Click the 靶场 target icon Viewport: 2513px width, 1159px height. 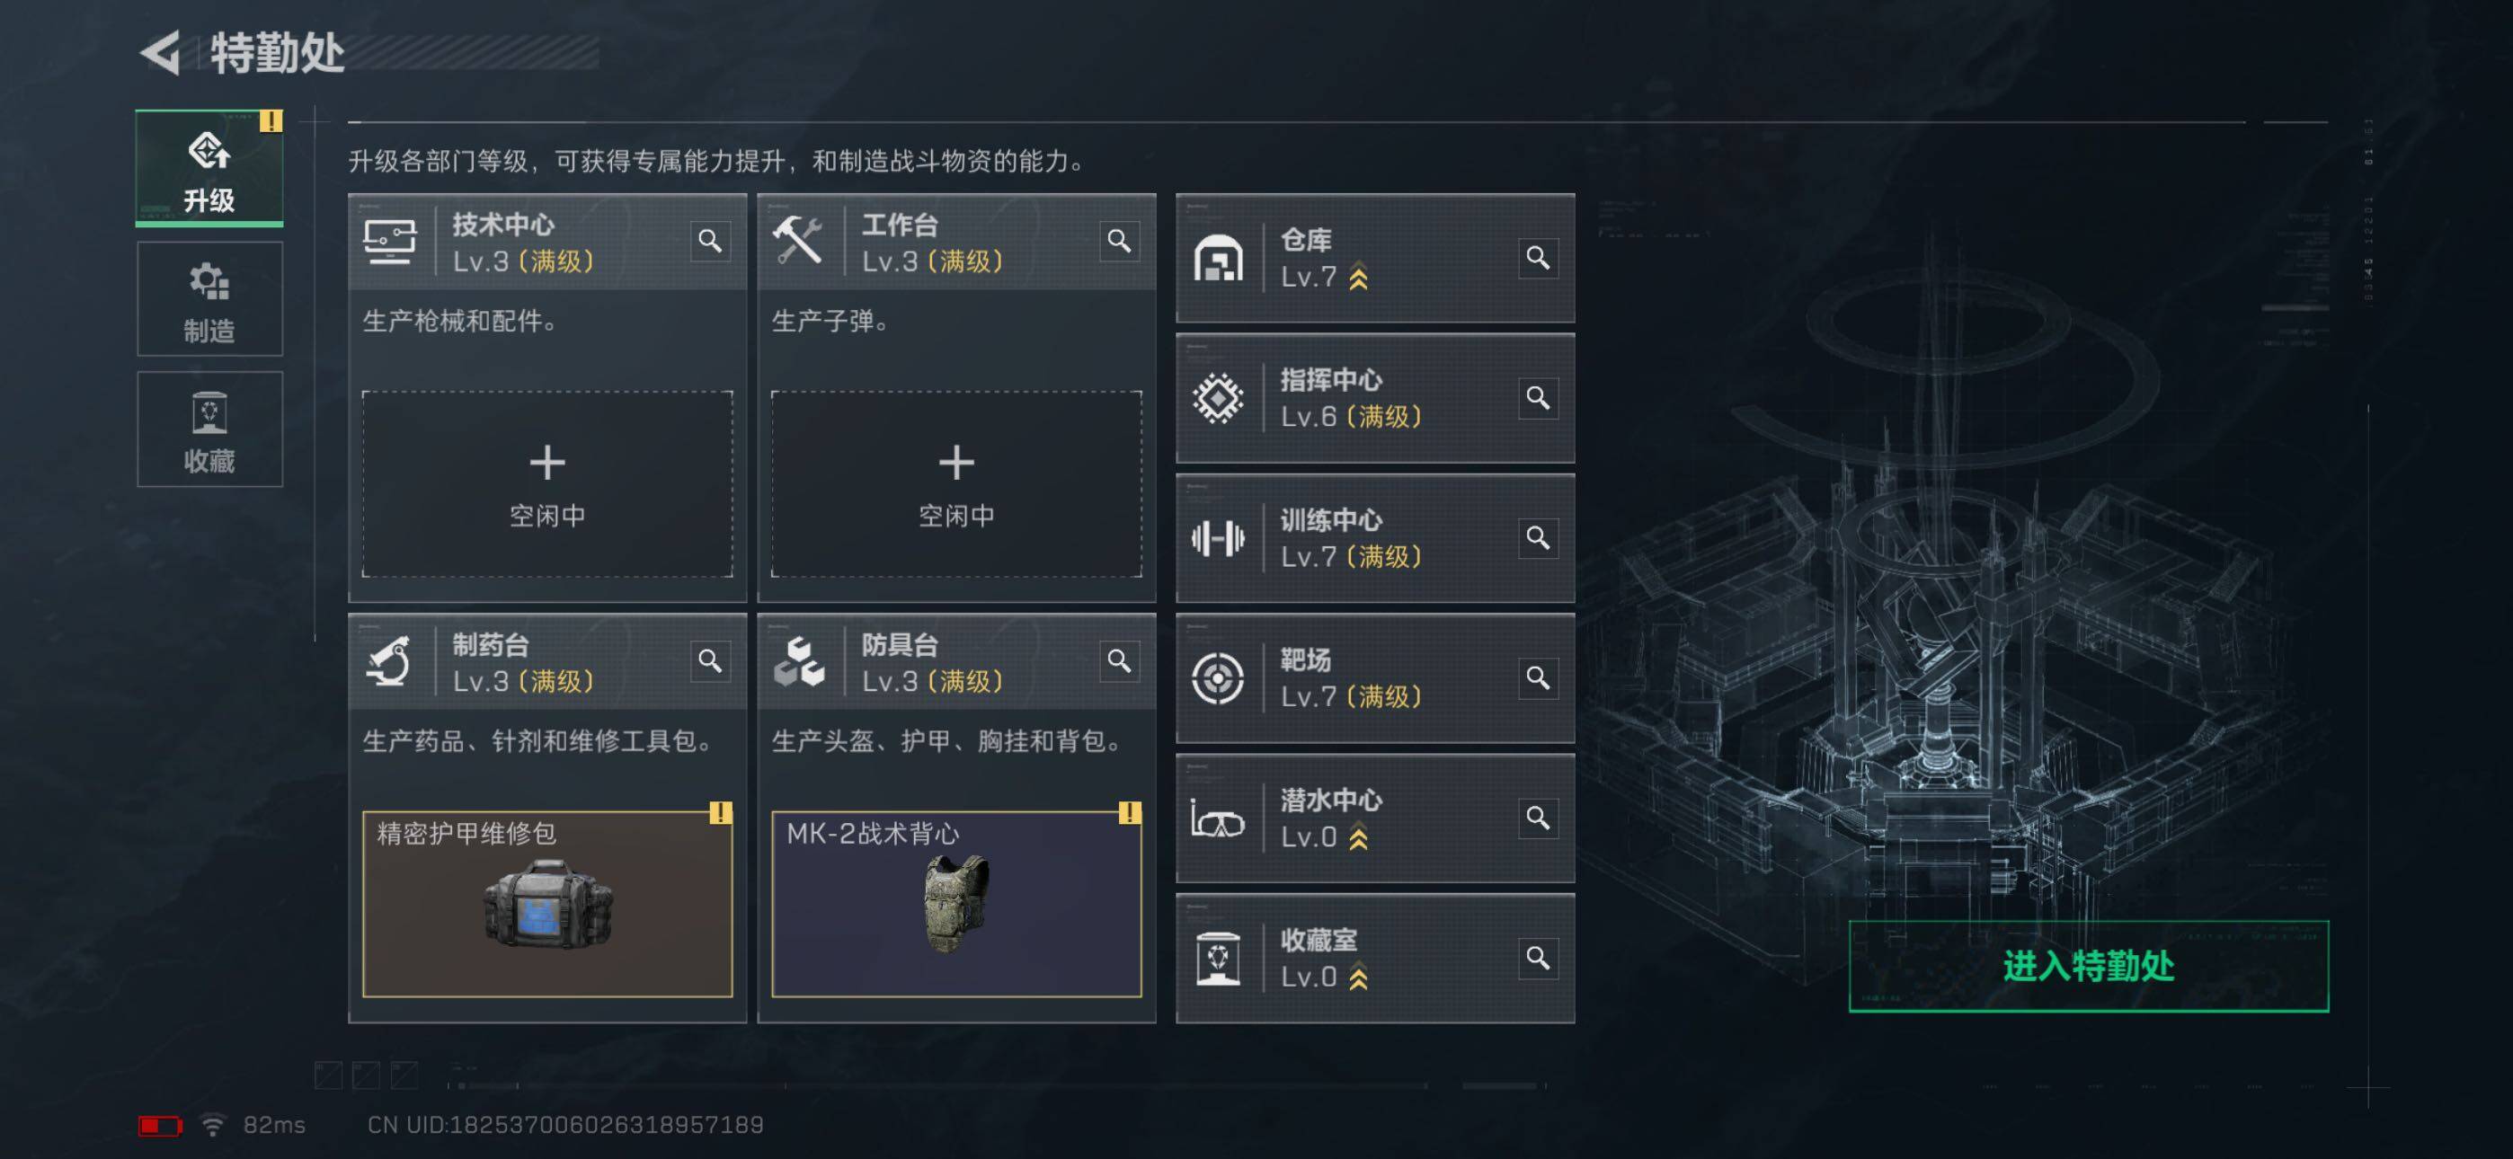coord(1218,678)
